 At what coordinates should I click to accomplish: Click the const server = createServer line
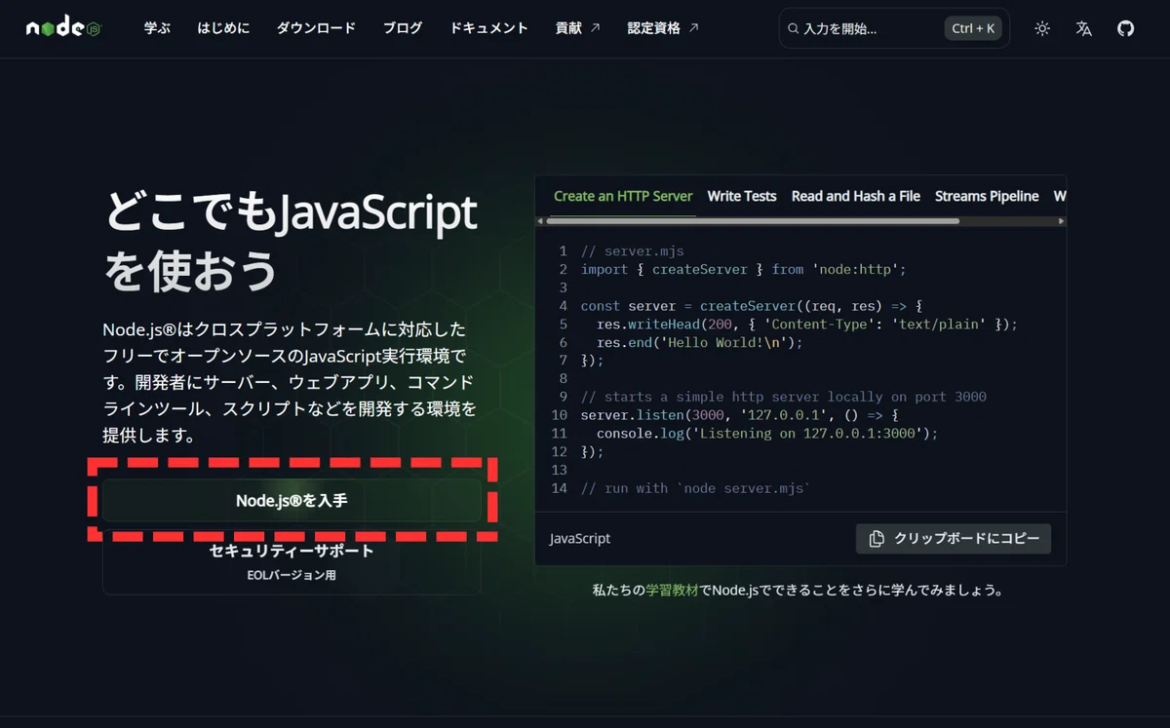pos(751,306)
